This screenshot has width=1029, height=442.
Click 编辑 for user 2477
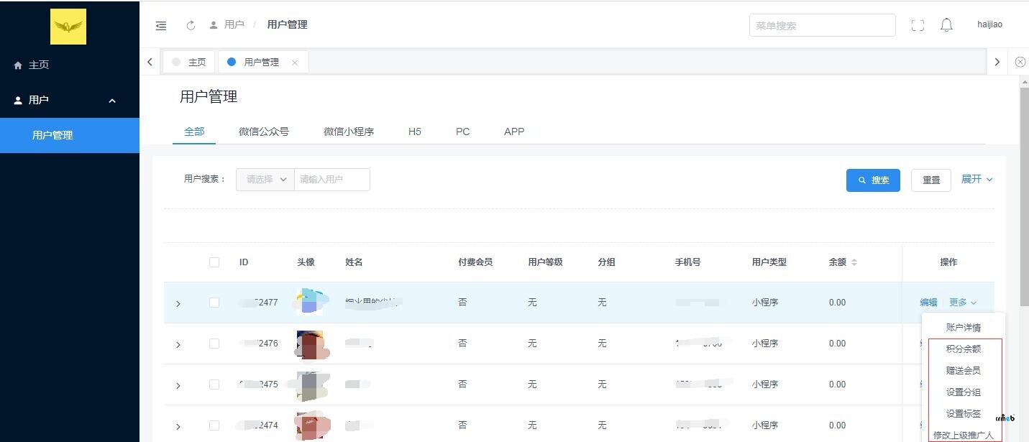(928, 303)
